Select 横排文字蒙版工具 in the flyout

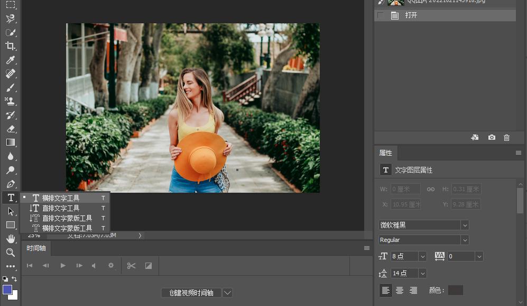pyautogui.click(x=67, y=228)
